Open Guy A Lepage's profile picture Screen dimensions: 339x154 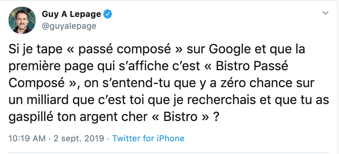[x=22, y=20]
